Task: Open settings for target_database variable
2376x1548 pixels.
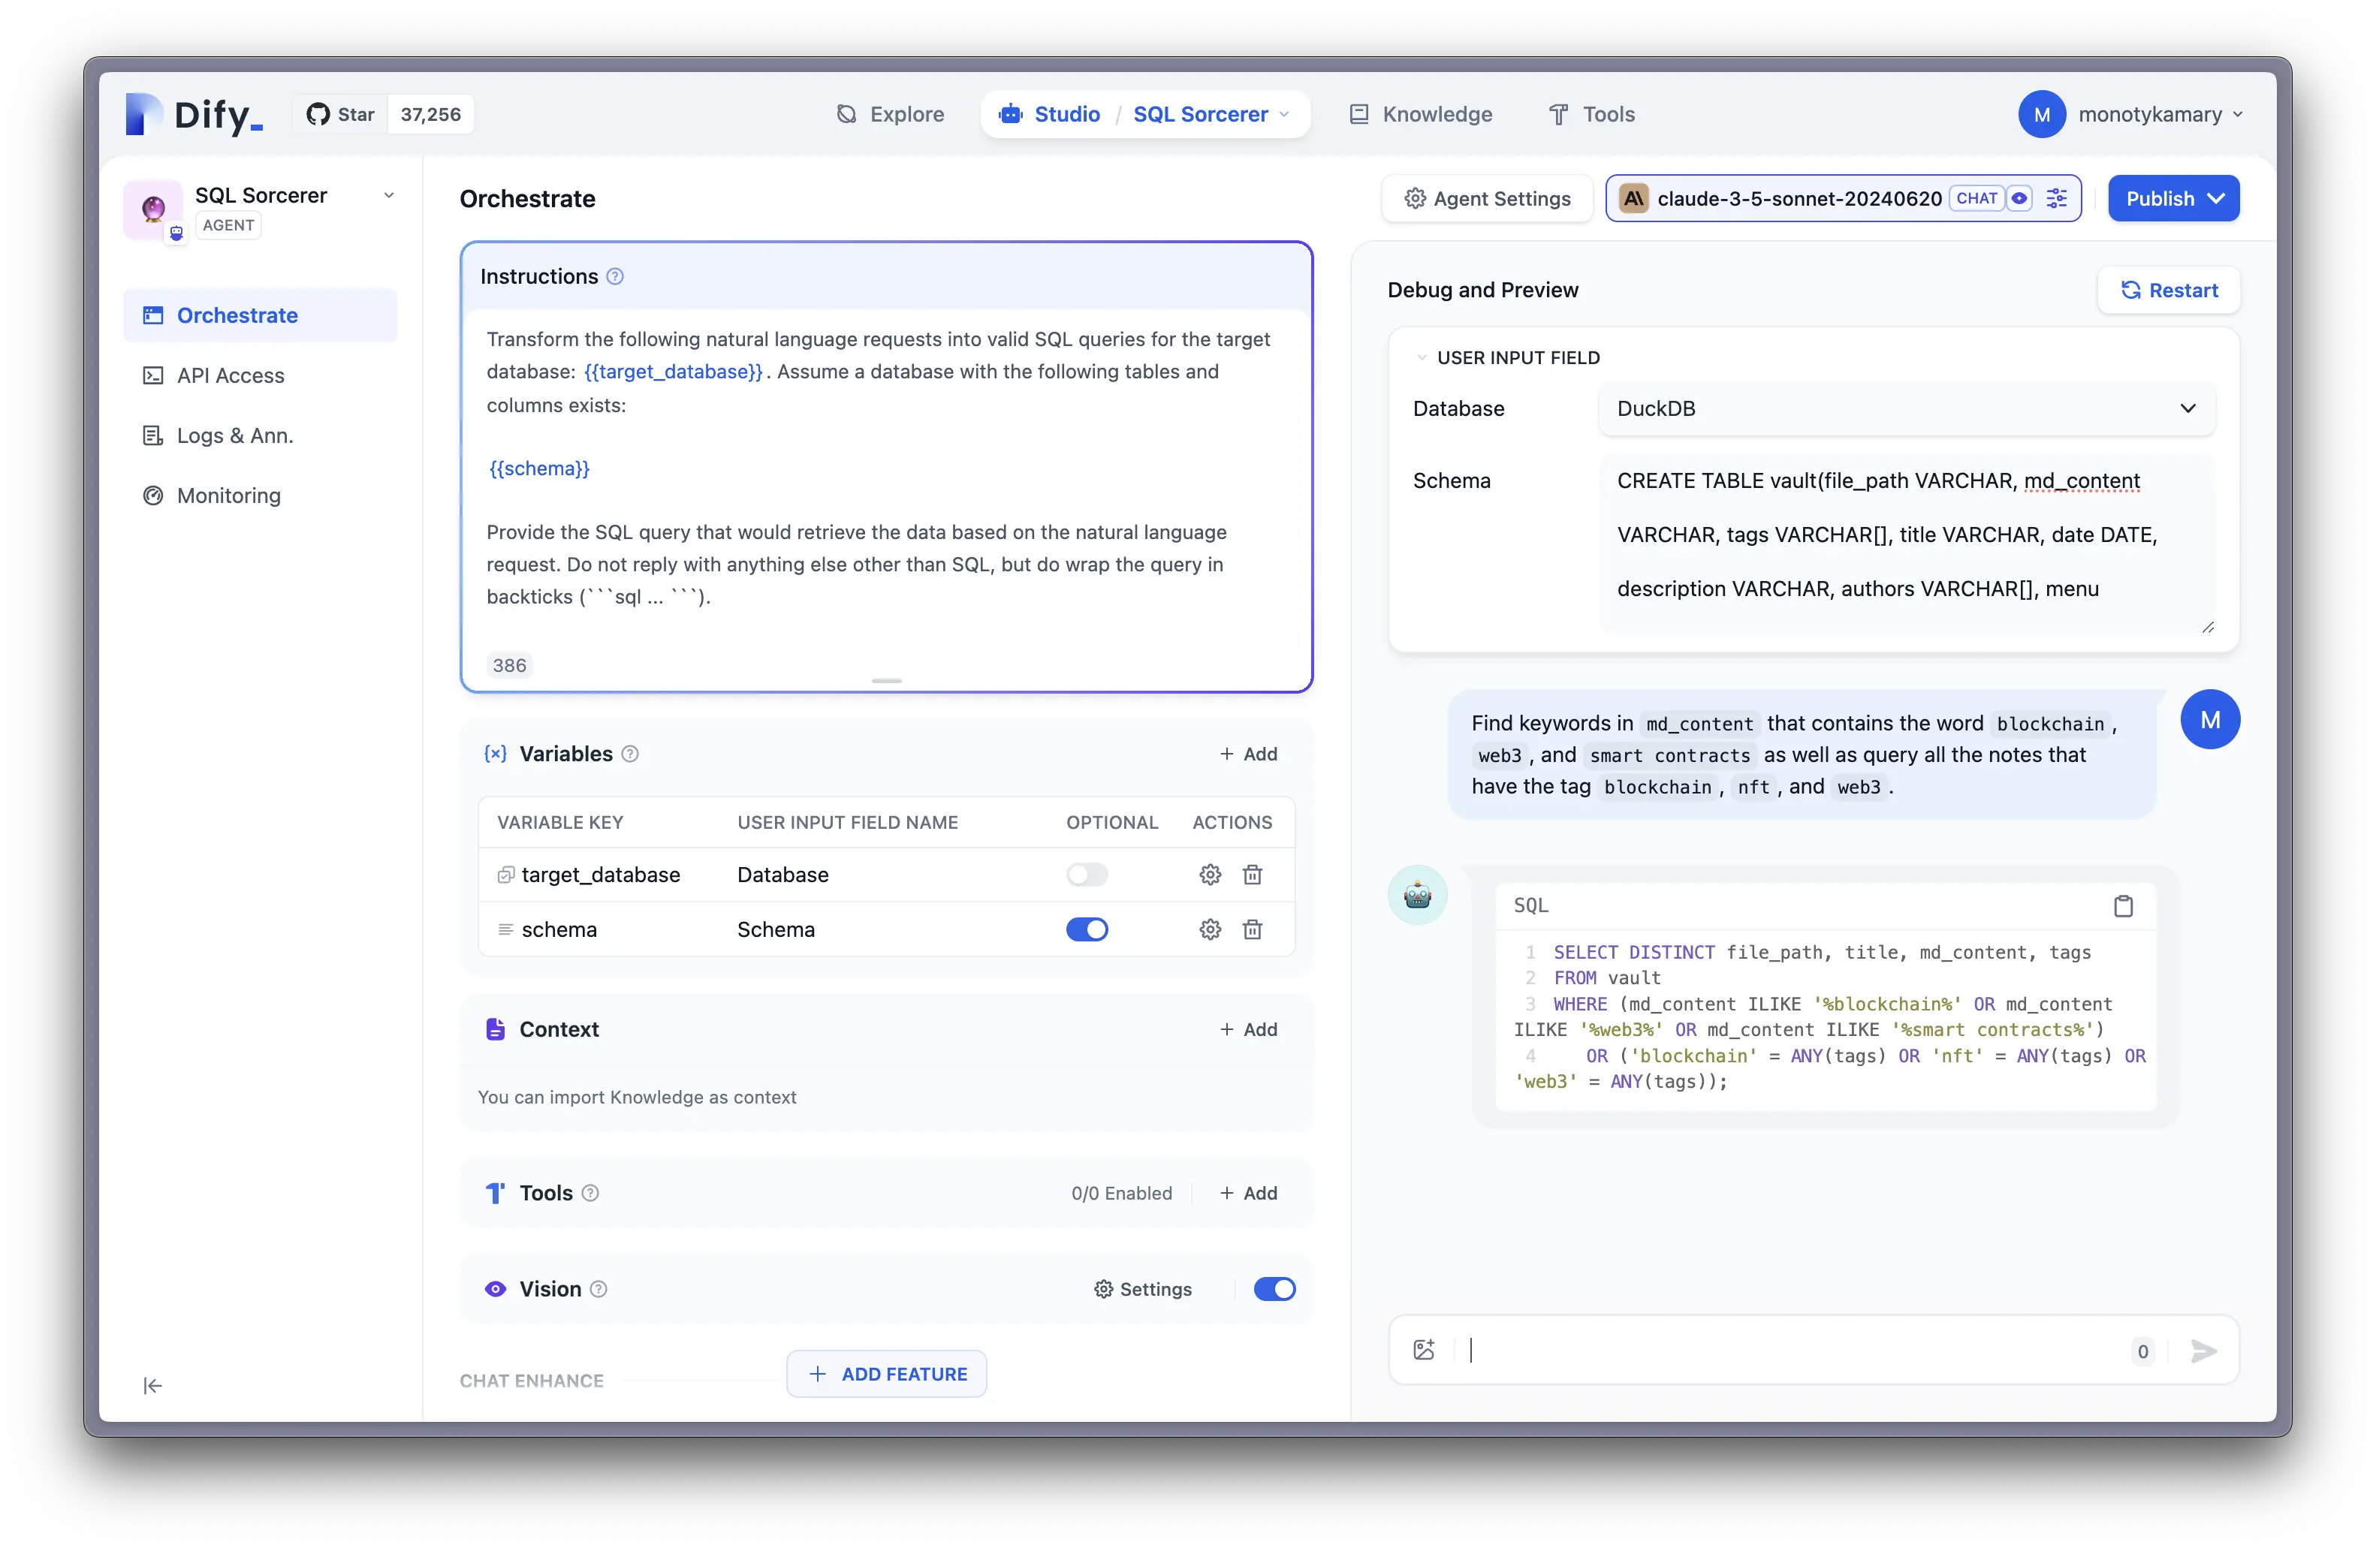Action: pos(1210,875)
